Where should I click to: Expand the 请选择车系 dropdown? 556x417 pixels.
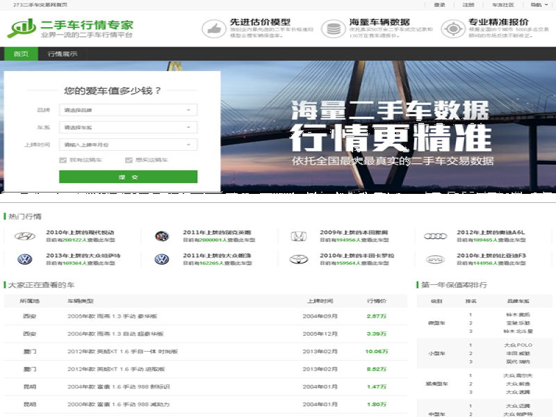[129, 128]
